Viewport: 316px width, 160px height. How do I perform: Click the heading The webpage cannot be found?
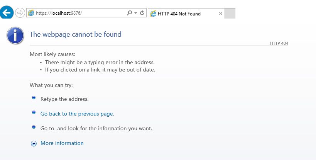(x=76, y=34)
